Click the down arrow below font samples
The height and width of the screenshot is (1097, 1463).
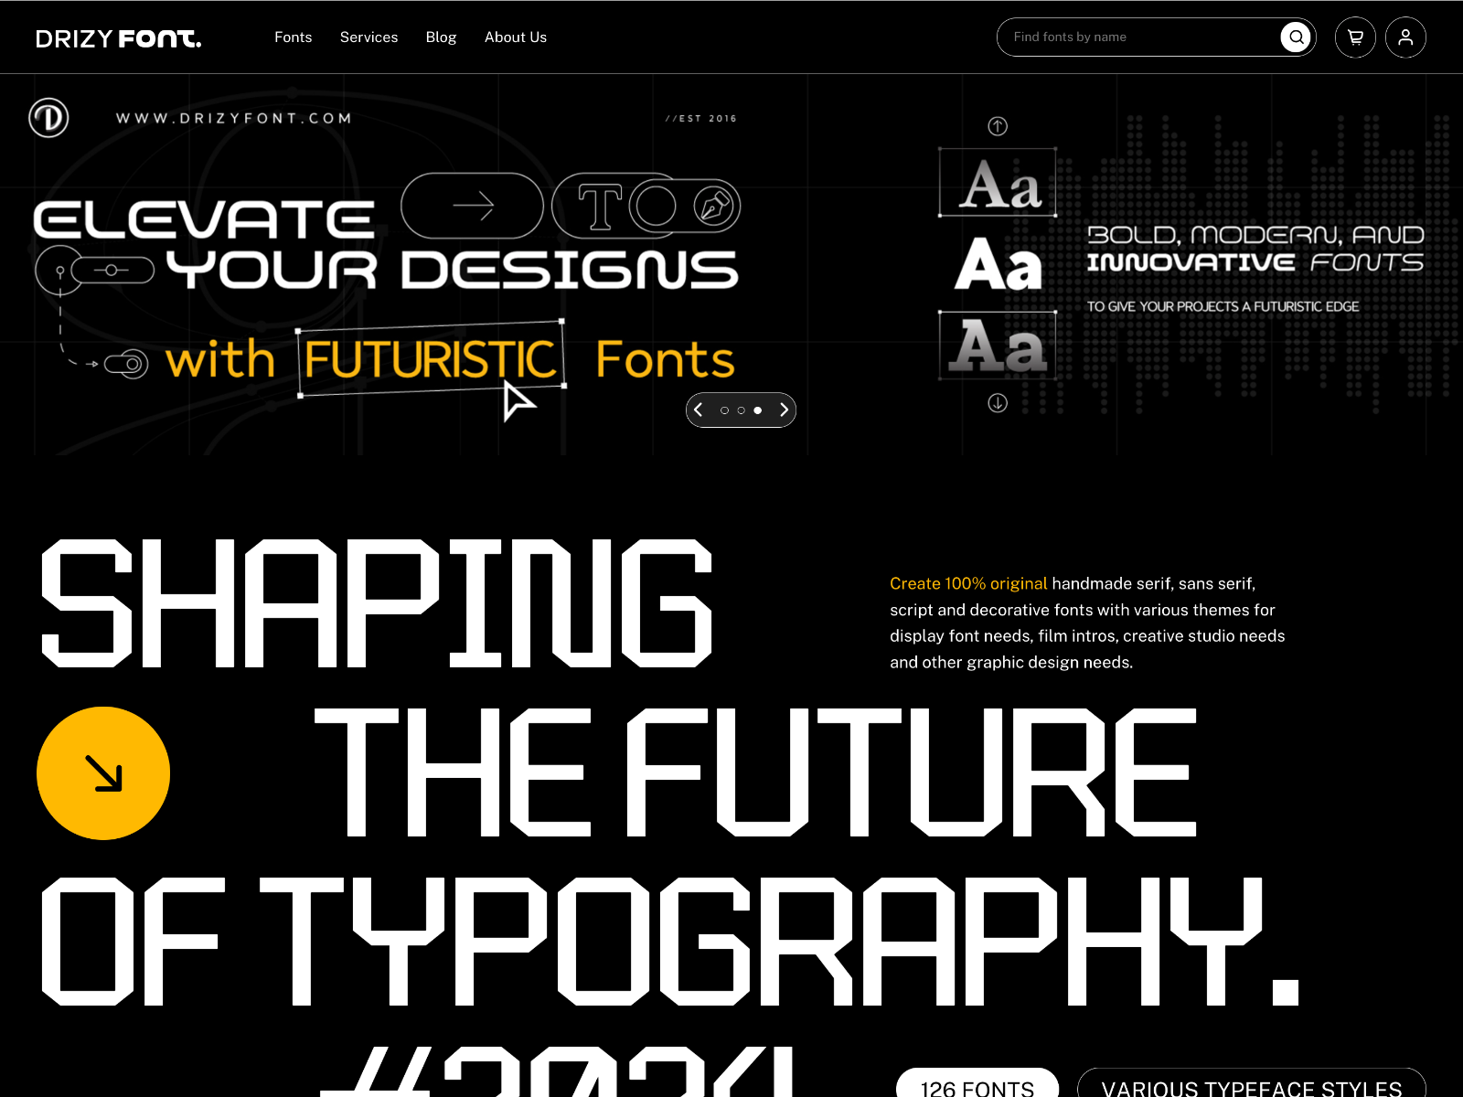[x=998, y=403]
